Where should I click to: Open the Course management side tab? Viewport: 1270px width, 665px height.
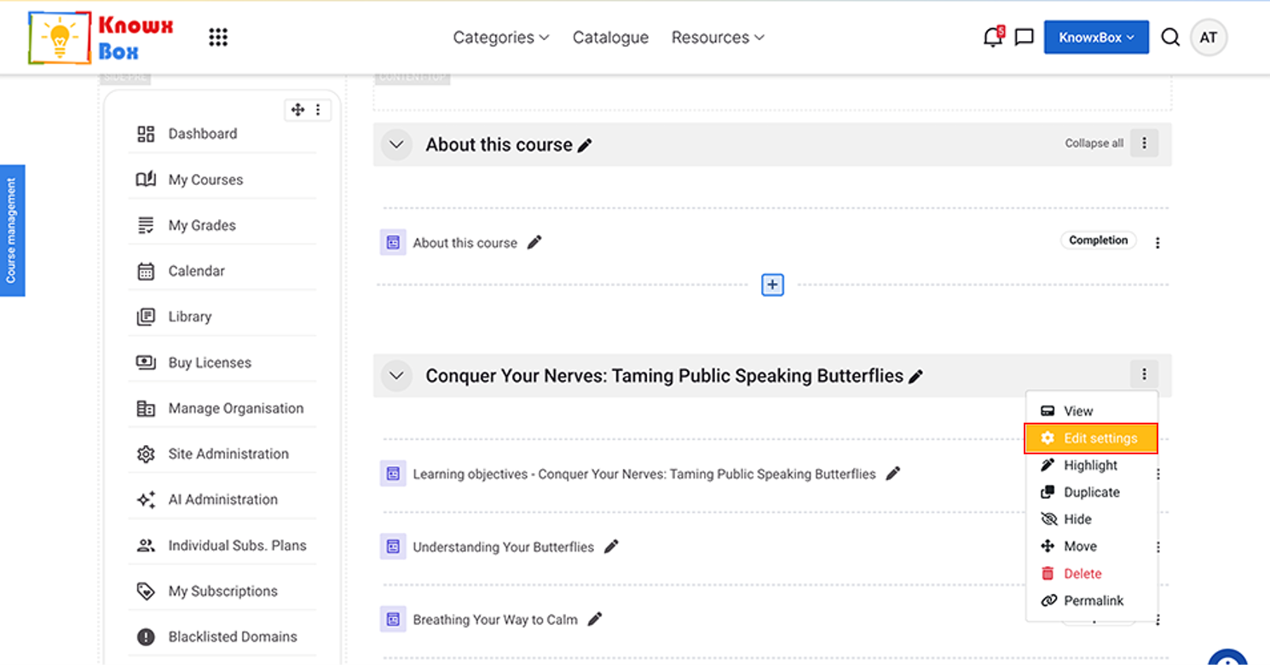tap(12, 230)
